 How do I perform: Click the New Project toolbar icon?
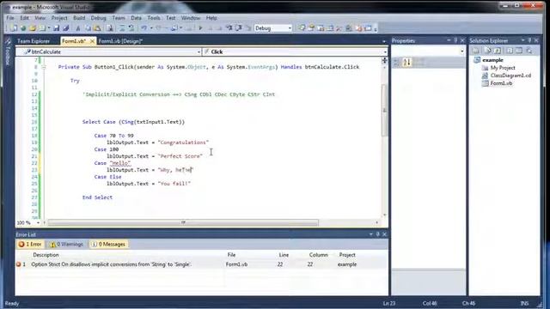click(14, 28)
